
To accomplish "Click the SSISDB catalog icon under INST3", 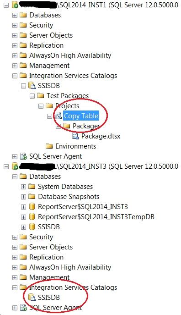I will pyautogui.click(x=32, y=298).
